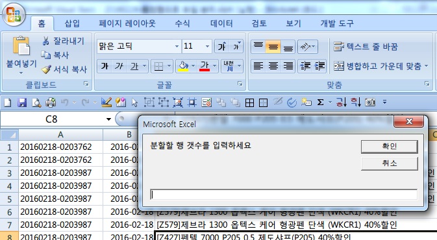
Task: Open the 검토 (Review) tab
Action: tap(259, 23)
